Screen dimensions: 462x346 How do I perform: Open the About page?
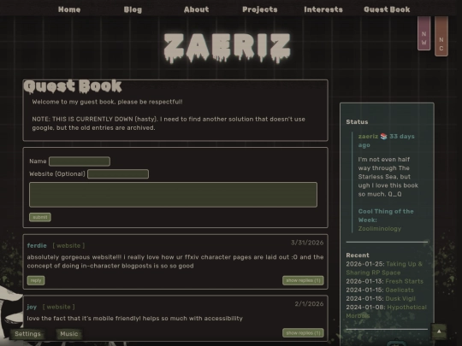[196, 9]
